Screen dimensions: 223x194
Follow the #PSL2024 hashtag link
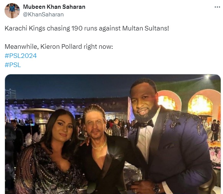click(21, 56)
